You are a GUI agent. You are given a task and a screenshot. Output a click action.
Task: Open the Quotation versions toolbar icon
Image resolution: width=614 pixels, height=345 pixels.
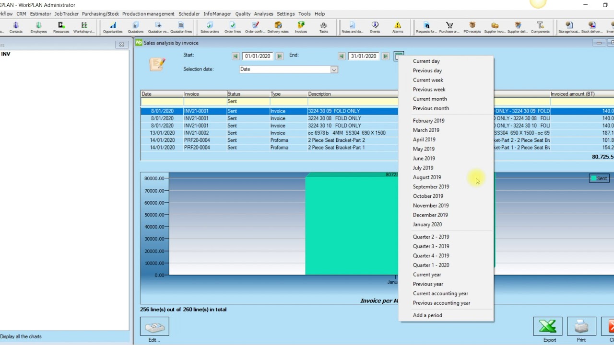[158, 27]
